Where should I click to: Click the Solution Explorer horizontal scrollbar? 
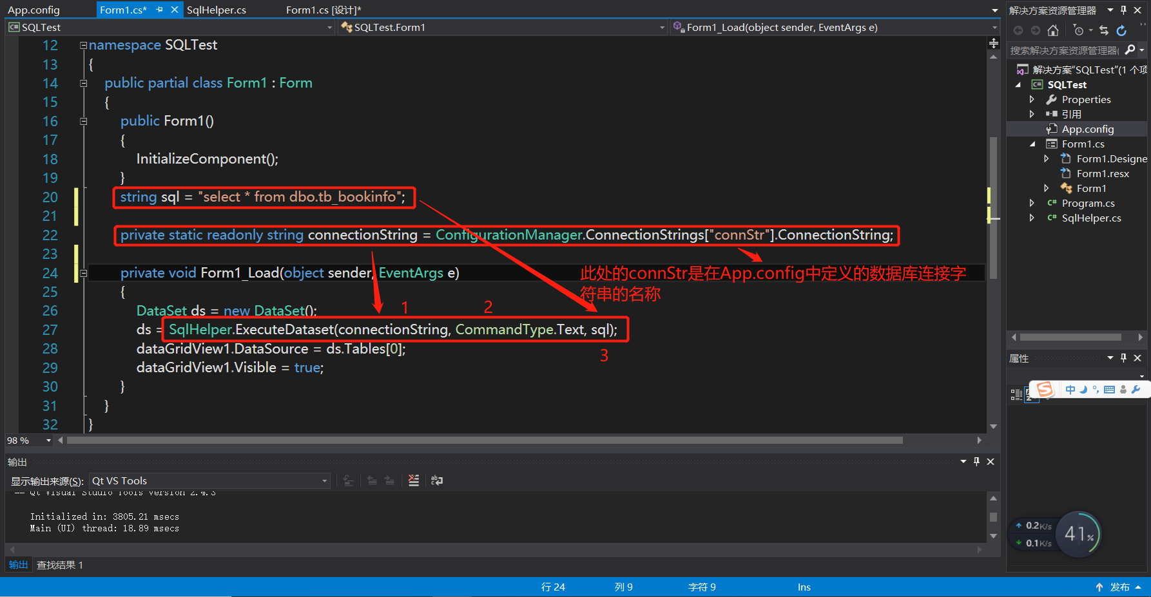(1070, 337)
